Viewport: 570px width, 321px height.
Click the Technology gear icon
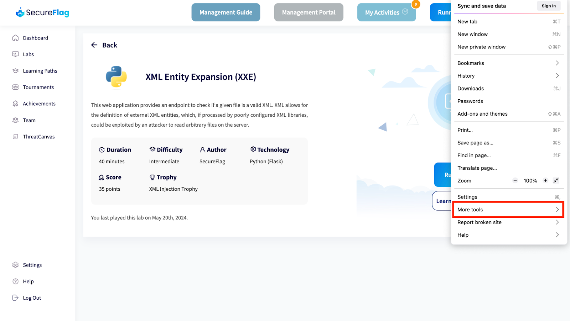(253, 149)
